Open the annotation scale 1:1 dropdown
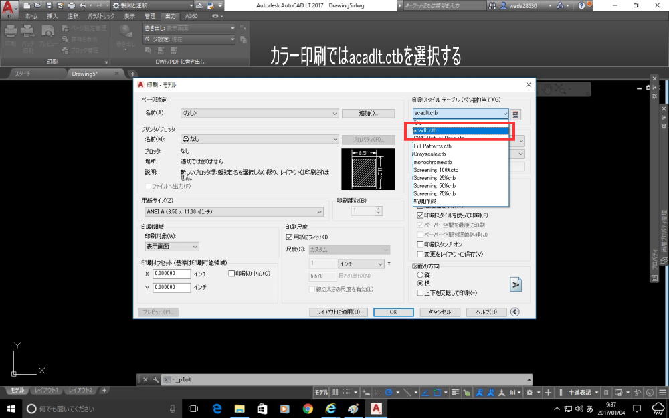This screenshot has width=669, height=418. click(515, 393)
